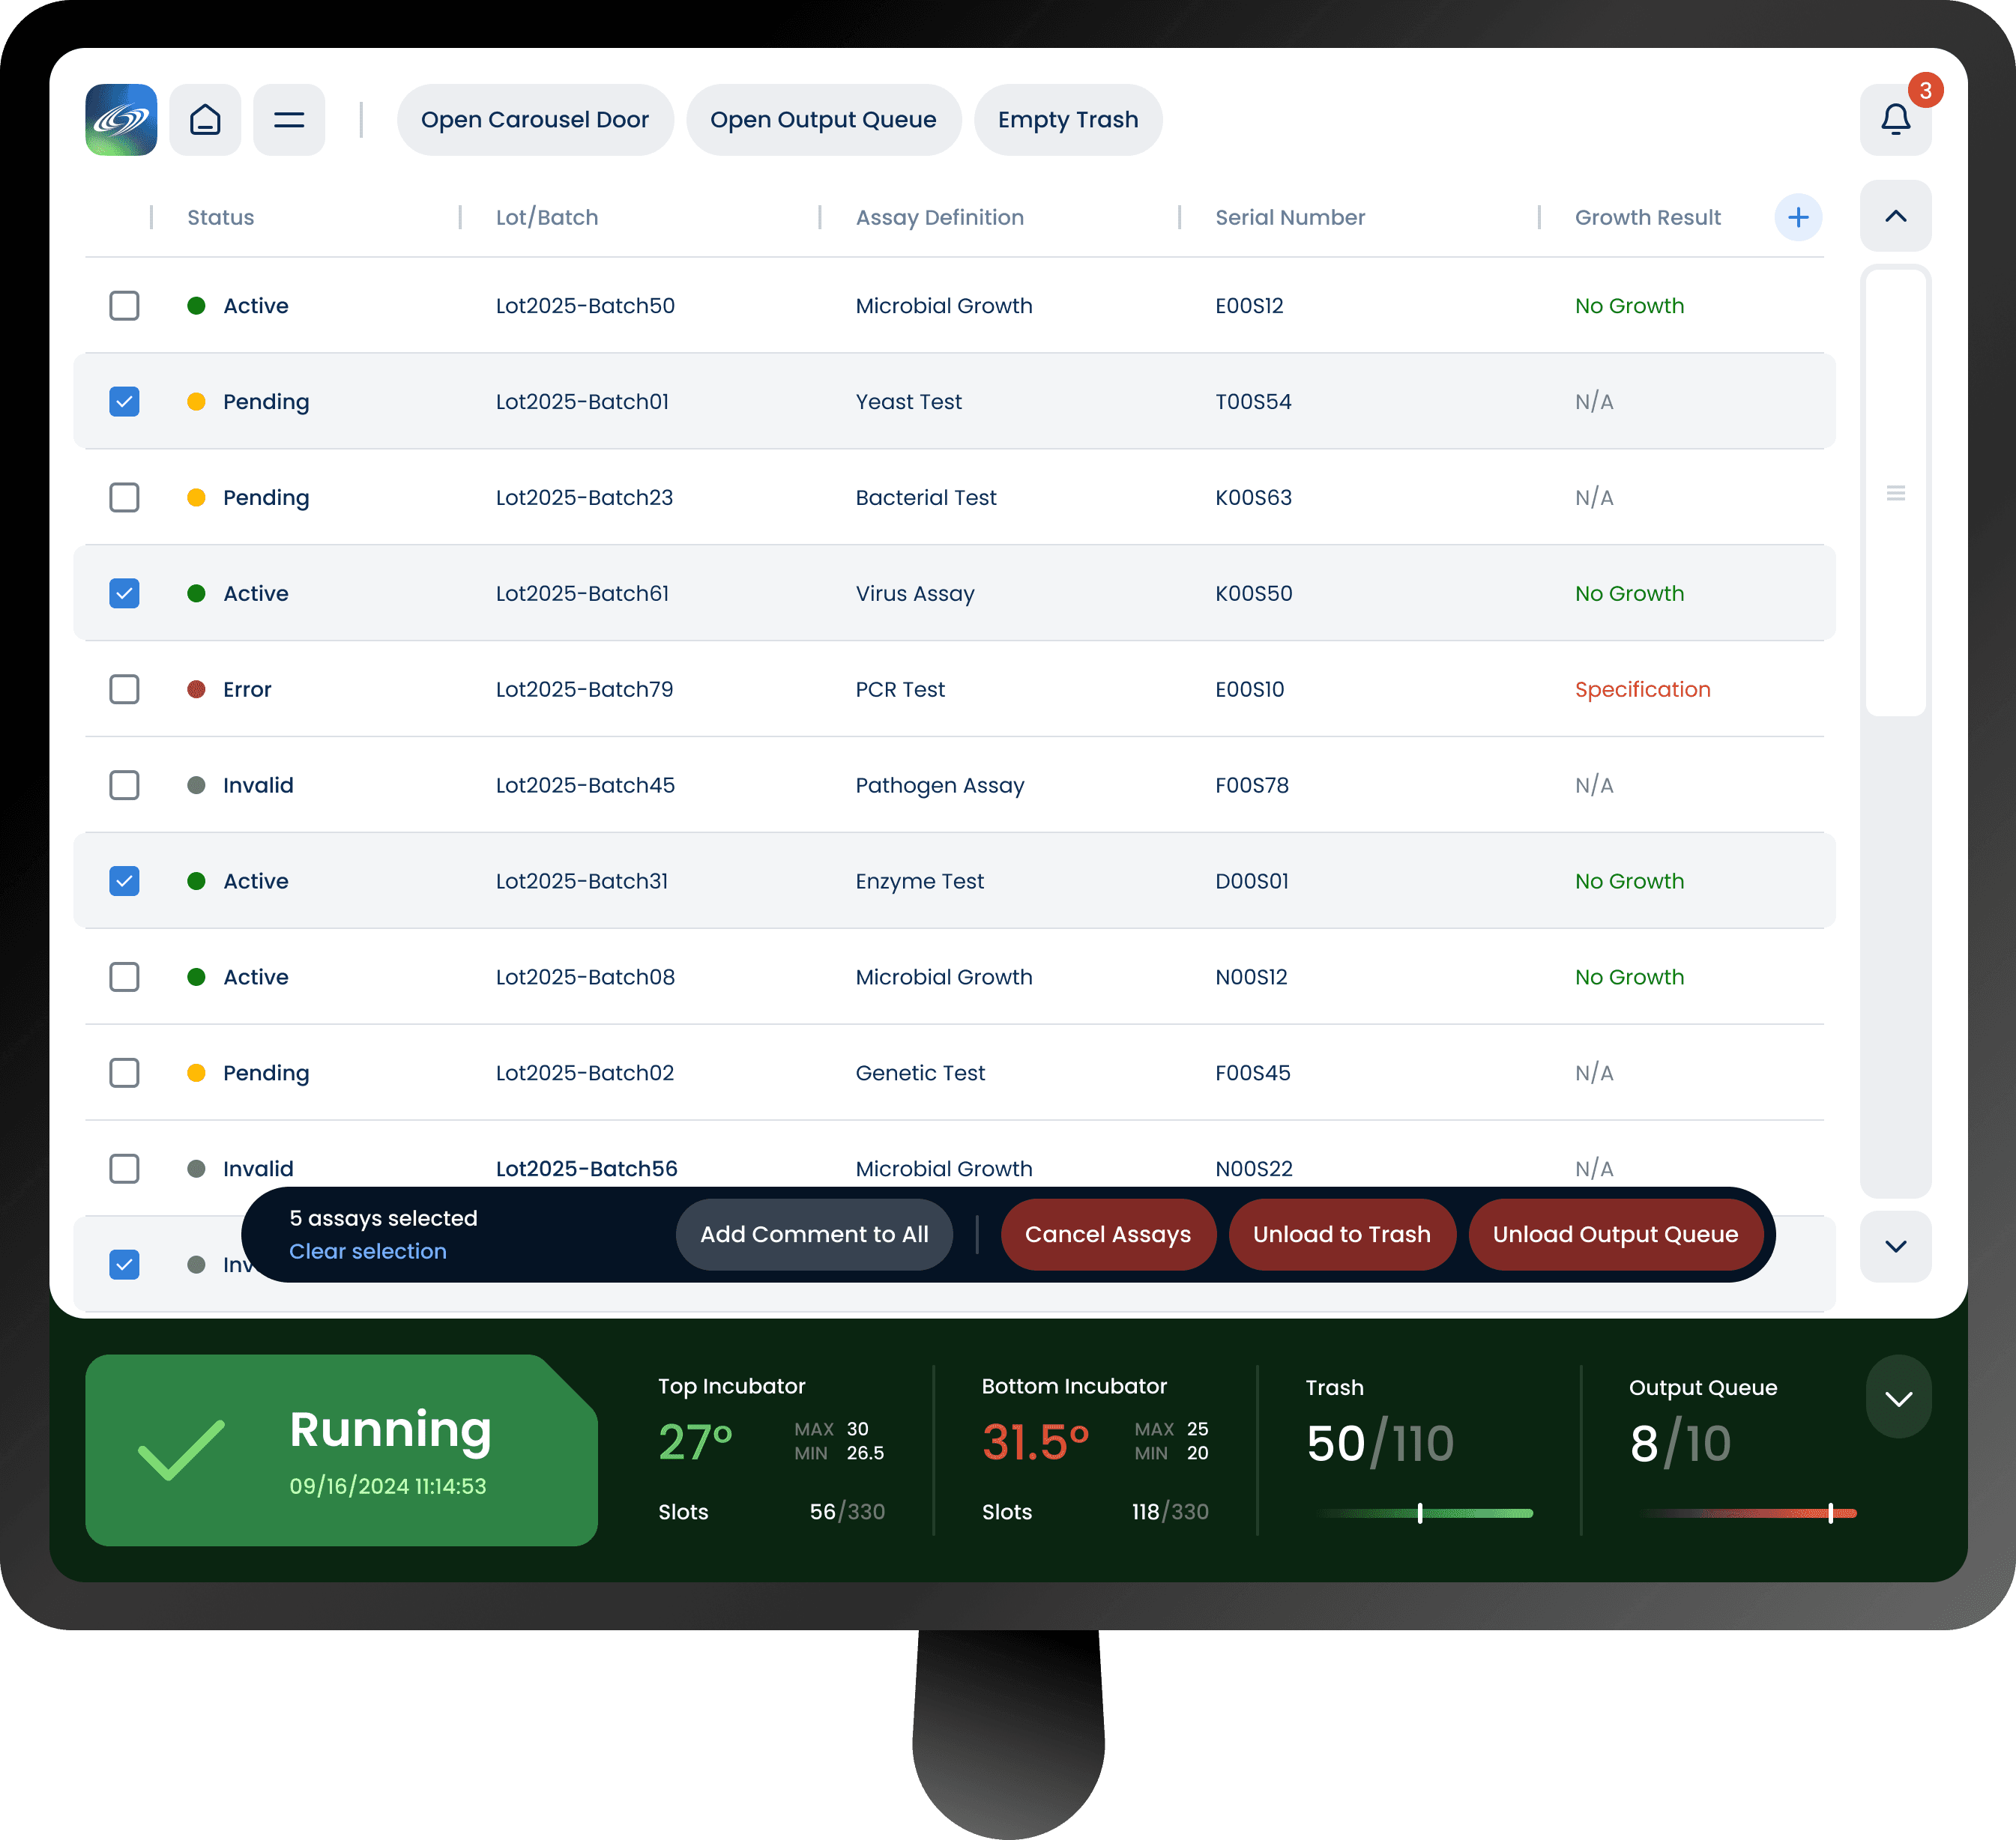This screenshot has width=2016, height=1840.
Task: Click the plus icon to add column
Action: tap(1797, 217)
